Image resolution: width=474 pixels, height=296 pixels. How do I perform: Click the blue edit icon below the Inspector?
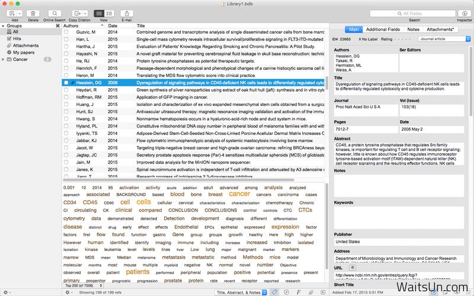click(x=434, y=292)
